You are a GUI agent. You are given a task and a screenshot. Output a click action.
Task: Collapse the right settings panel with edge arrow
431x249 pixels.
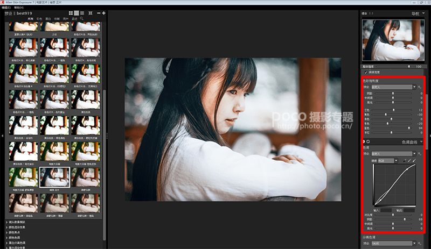(x=429, y=136)
